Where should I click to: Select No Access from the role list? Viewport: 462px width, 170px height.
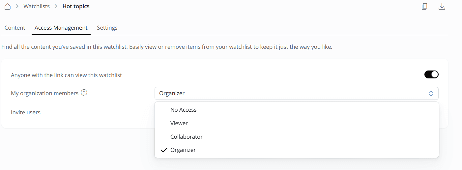point(183,110)
